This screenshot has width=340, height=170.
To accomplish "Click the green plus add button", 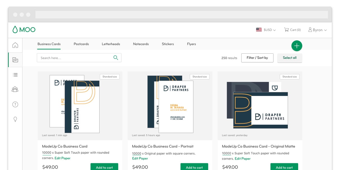I will tap(297, 46).
